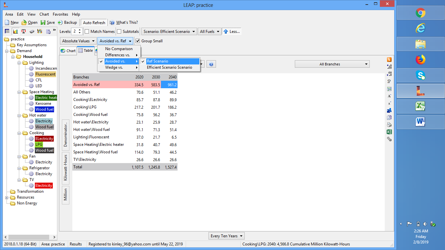Open Google Chrome from taskbar
Image resolution: width=445 pixels, height=250 pixels.
[421, 13]
